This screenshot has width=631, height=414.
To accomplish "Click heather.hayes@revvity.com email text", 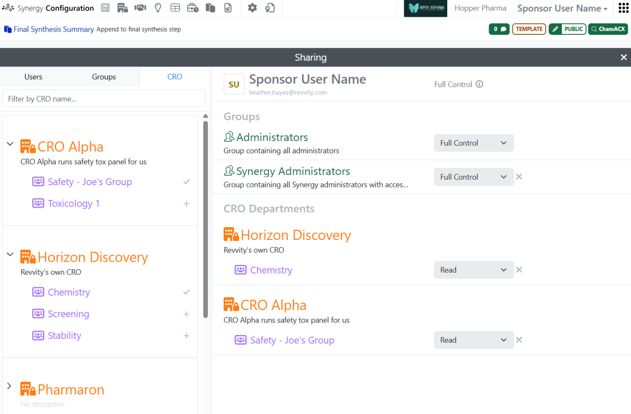I will click(288, 92).
